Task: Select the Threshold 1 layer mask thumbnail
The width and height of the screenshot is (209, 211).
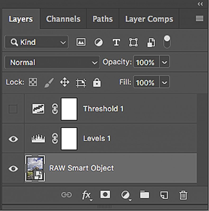Action: point(69,109)
